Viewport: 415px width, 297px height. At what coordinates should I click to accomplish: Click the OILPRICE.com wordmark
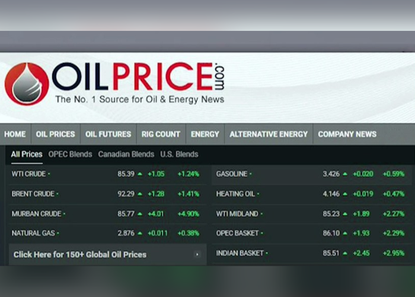(x=138, y=77)
